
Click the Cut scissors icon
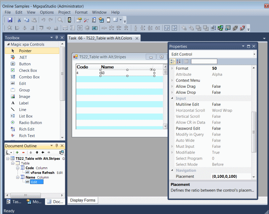19,20
